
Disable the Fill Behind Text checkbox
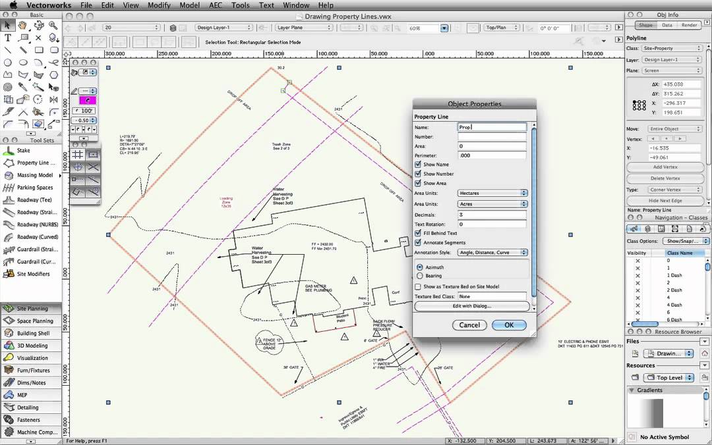pyautogui.click(x=419, y=233)
